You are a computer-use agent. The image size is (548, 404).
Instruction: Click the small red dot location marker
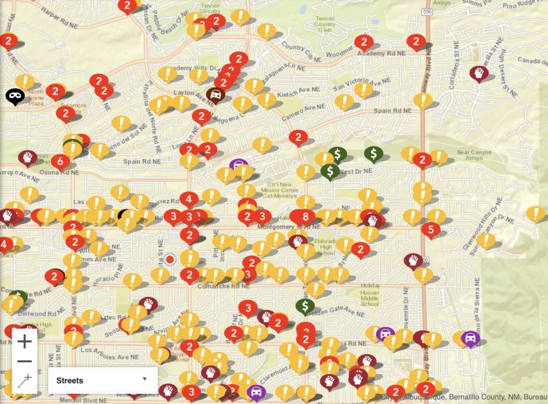[x=170, y=260]
